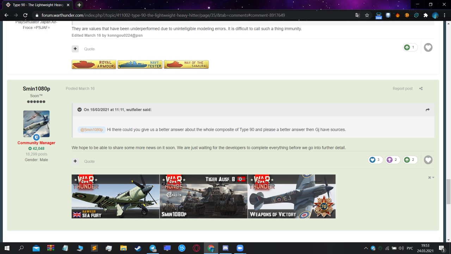Screen dimensions: 451x254
Task: Open the volume control in the tray
Action: click(401, 248)
